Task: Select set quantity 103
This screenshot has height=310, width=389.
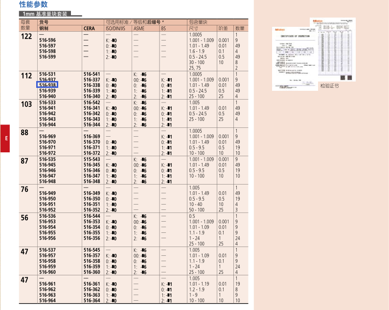Action: (x=26, y=104)
